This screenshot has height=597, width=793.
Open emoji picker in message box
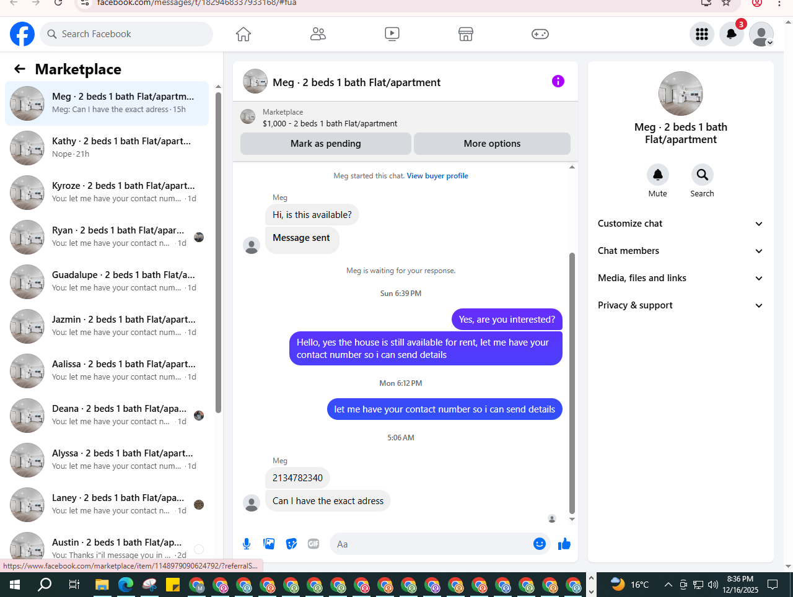pyautogui.click(x=540, y=544)
